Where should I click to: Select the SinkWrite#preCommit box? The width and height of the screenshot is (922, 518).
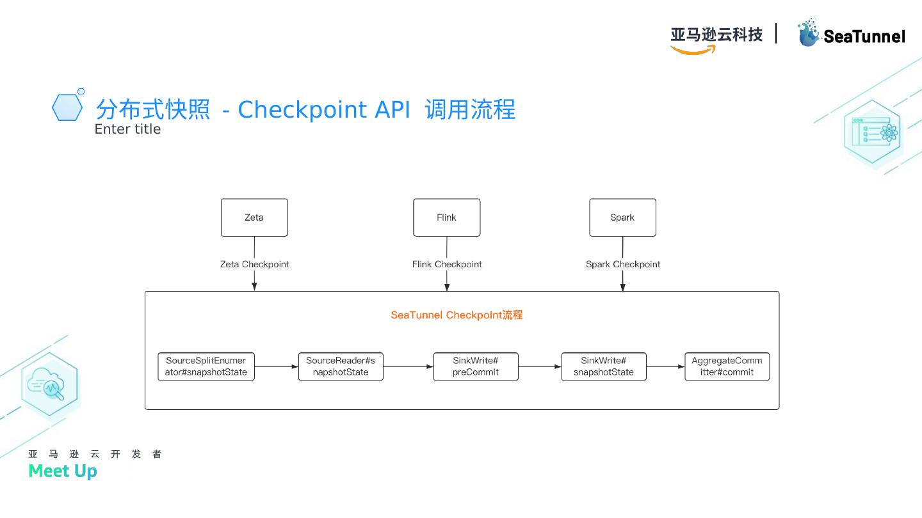(476, 366)
